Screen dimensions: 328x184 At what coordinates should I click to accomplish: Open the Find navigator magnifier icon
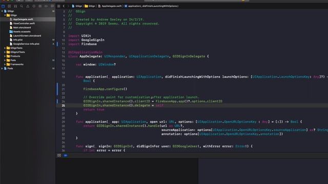coord(22,6)
